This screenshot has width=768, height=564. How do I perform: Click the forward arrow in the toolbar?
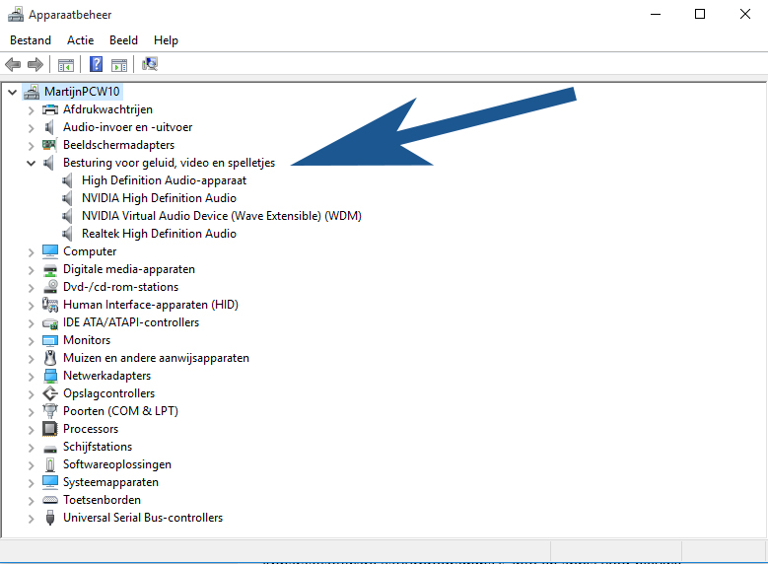pos(35,64)
